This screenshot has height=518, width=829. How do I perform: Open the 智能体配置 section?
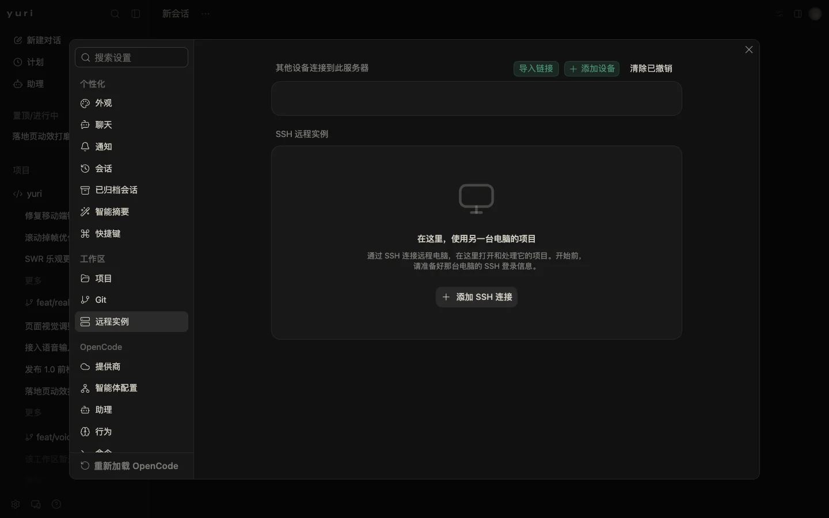pos(131,388)
